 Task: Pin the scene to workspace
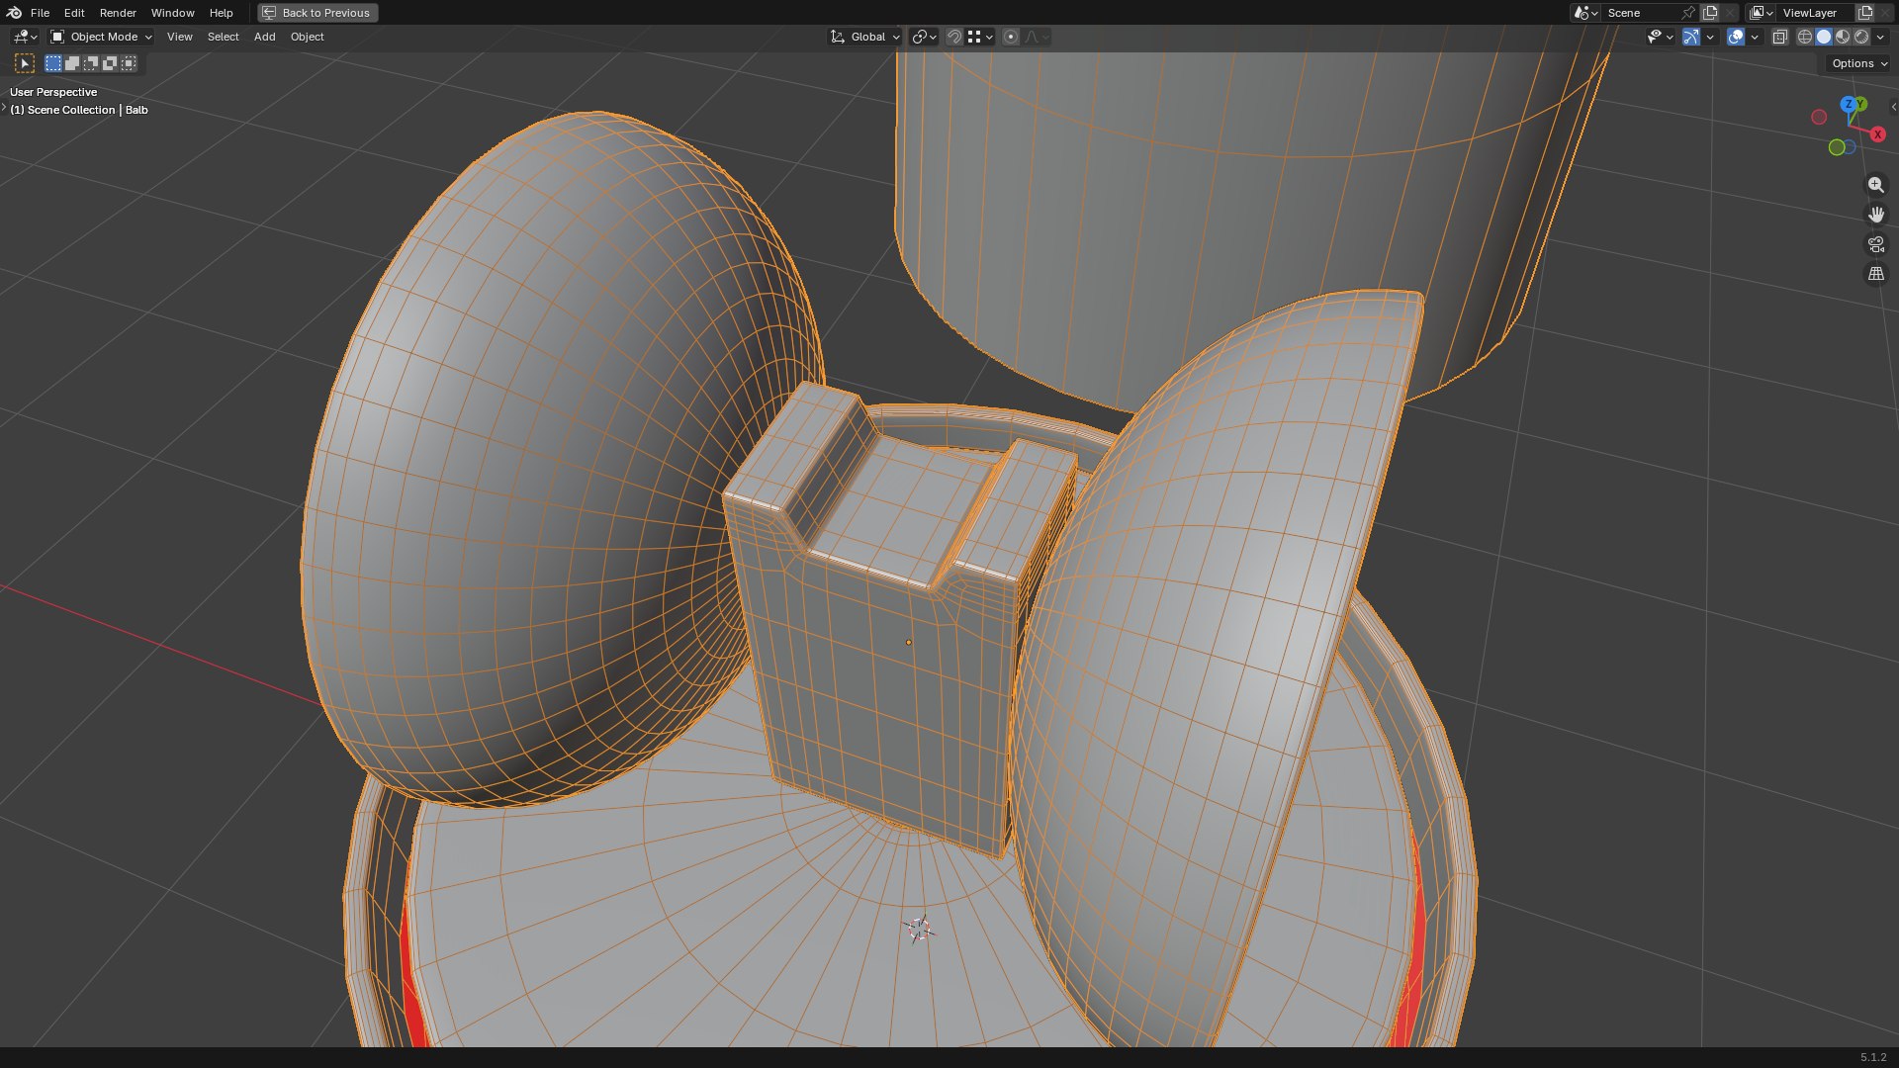pos(1688,13)
